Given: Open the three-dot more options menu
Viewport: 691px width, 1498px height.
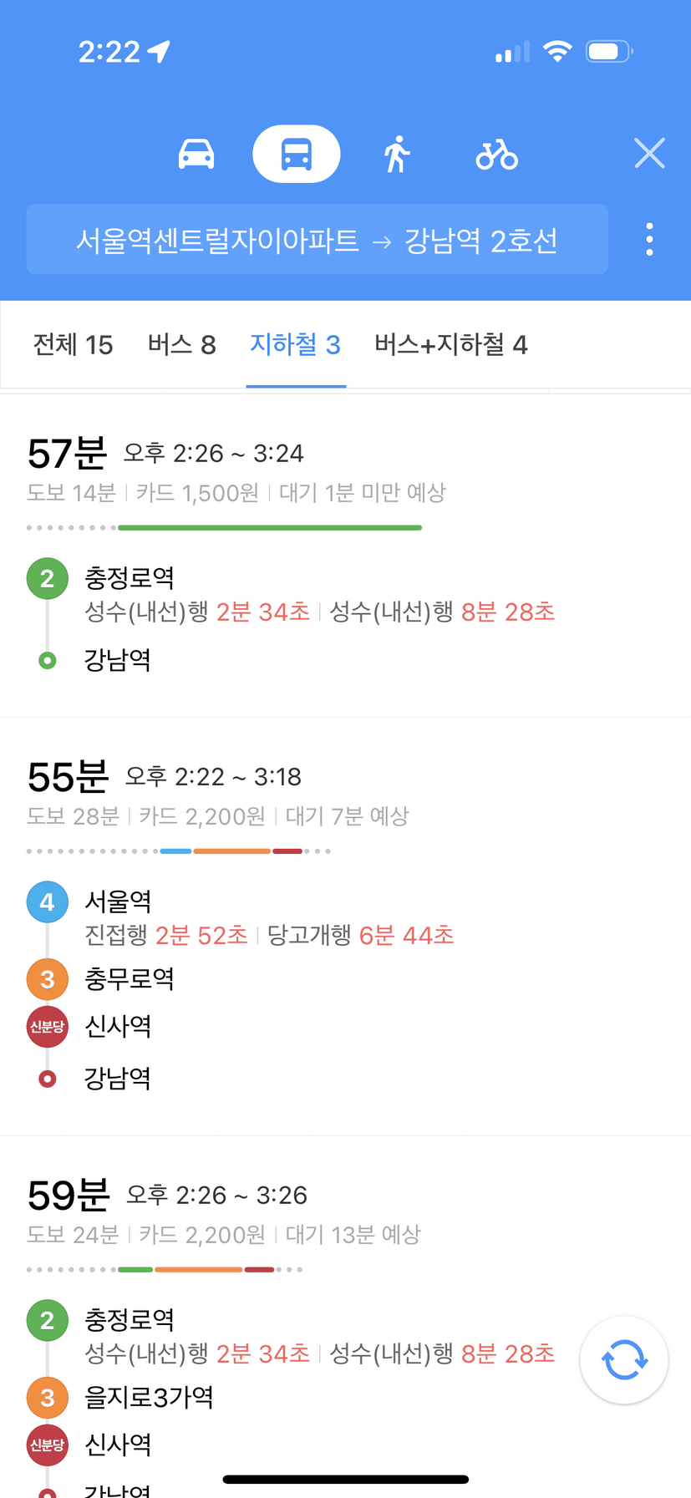Looking at the screenshot, I should tap(649, 239).
